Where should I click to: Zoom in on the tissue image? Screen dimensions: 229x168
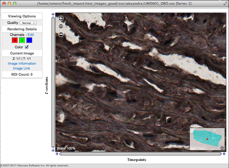[61, 18]
